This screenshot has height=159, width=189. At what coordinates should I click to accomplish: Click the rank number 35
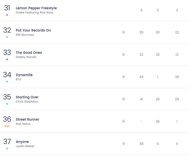(7, 97)
